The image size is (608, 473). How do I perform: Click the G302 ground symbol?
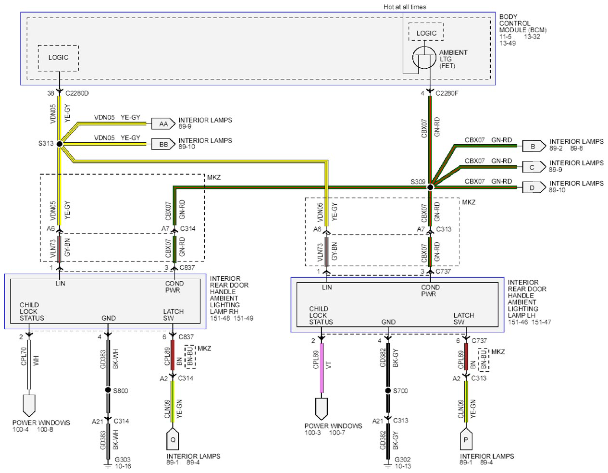[x=388, y=465]
